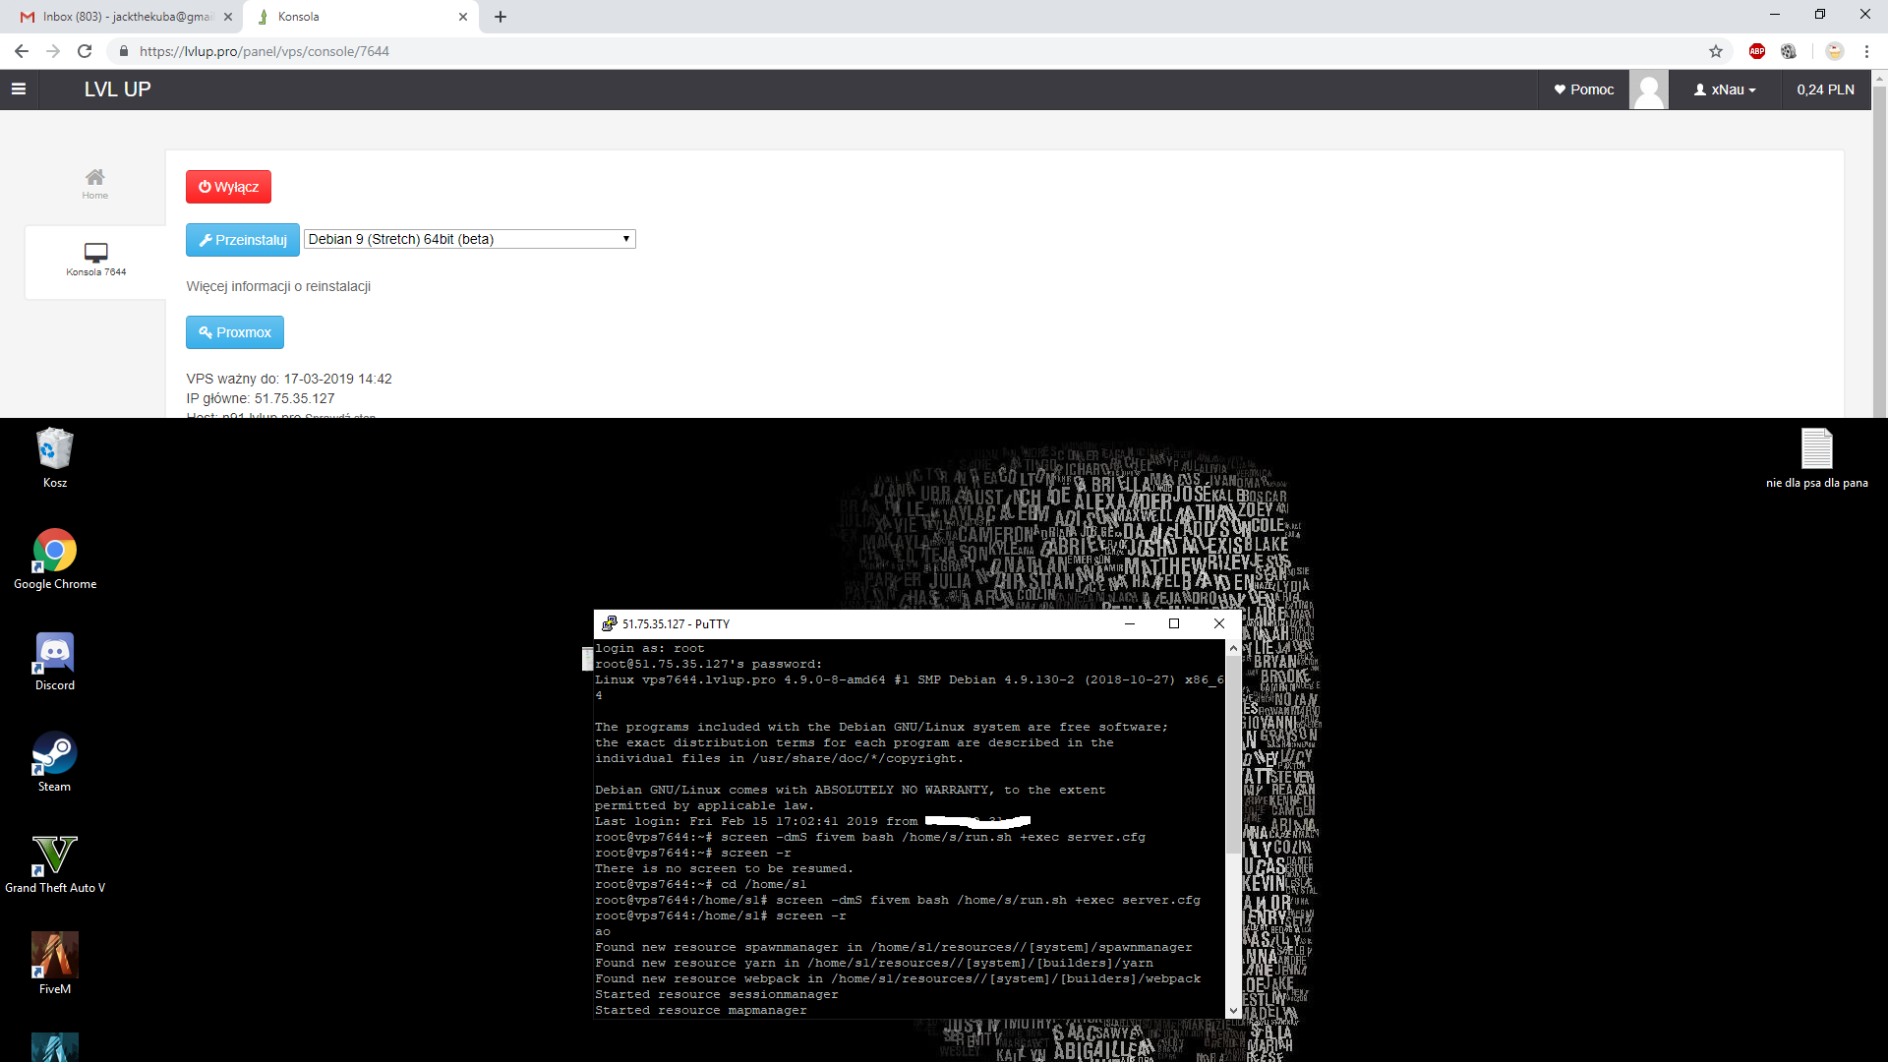1888x1062 pixels.
Task: Open Konsola 7644 monitor icon
Action: tap(95, 253)
